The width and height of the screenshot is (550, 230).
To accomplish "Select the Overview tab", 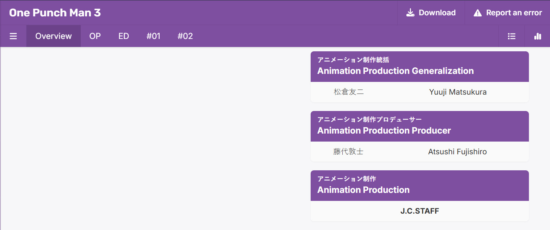I will (53, 36).
